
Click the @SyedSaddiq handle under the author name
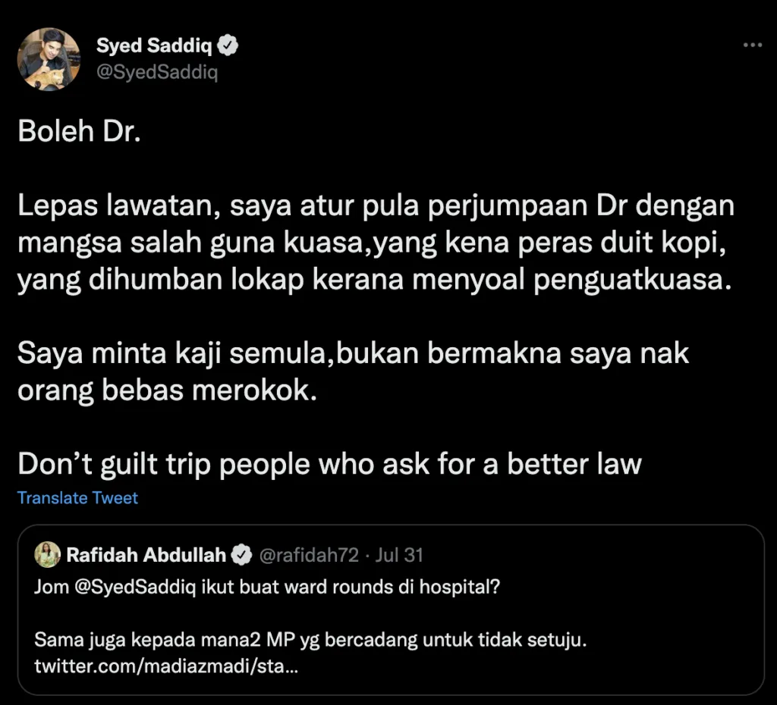156,73
